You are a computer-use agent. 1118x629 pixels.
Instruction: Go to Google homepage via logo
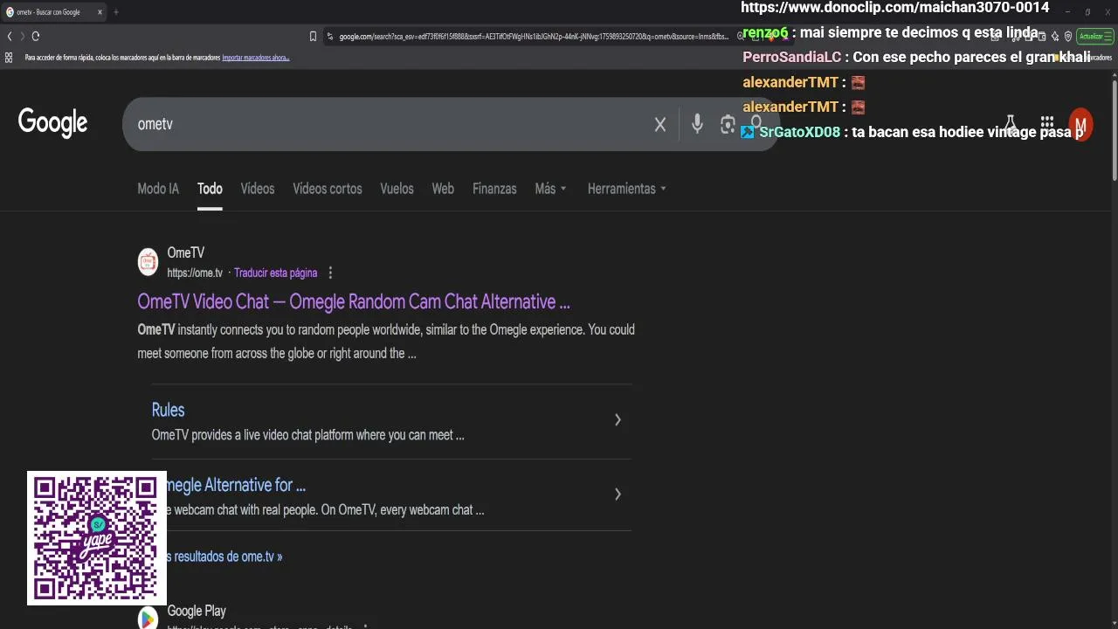tap(52, 124)
